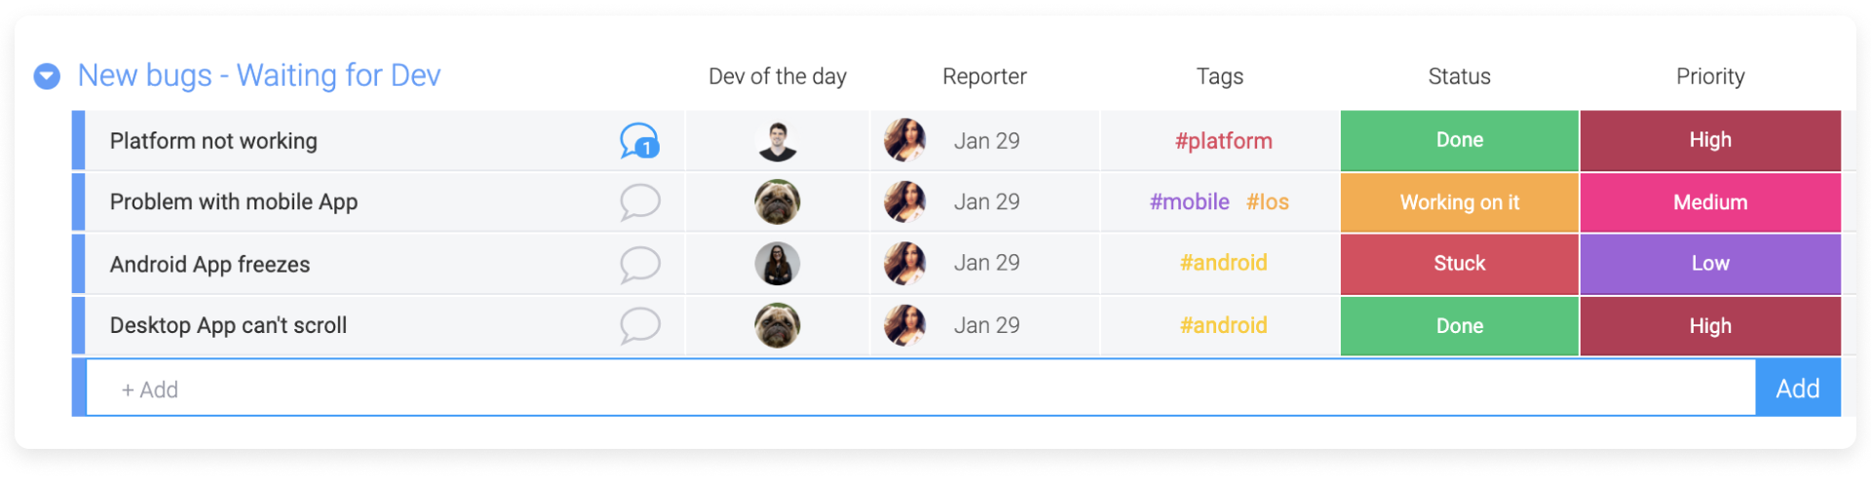The width and height of the screenshot is (1871, 480).
Task: Click the #mobile tag
Action: pos(1189,203)
